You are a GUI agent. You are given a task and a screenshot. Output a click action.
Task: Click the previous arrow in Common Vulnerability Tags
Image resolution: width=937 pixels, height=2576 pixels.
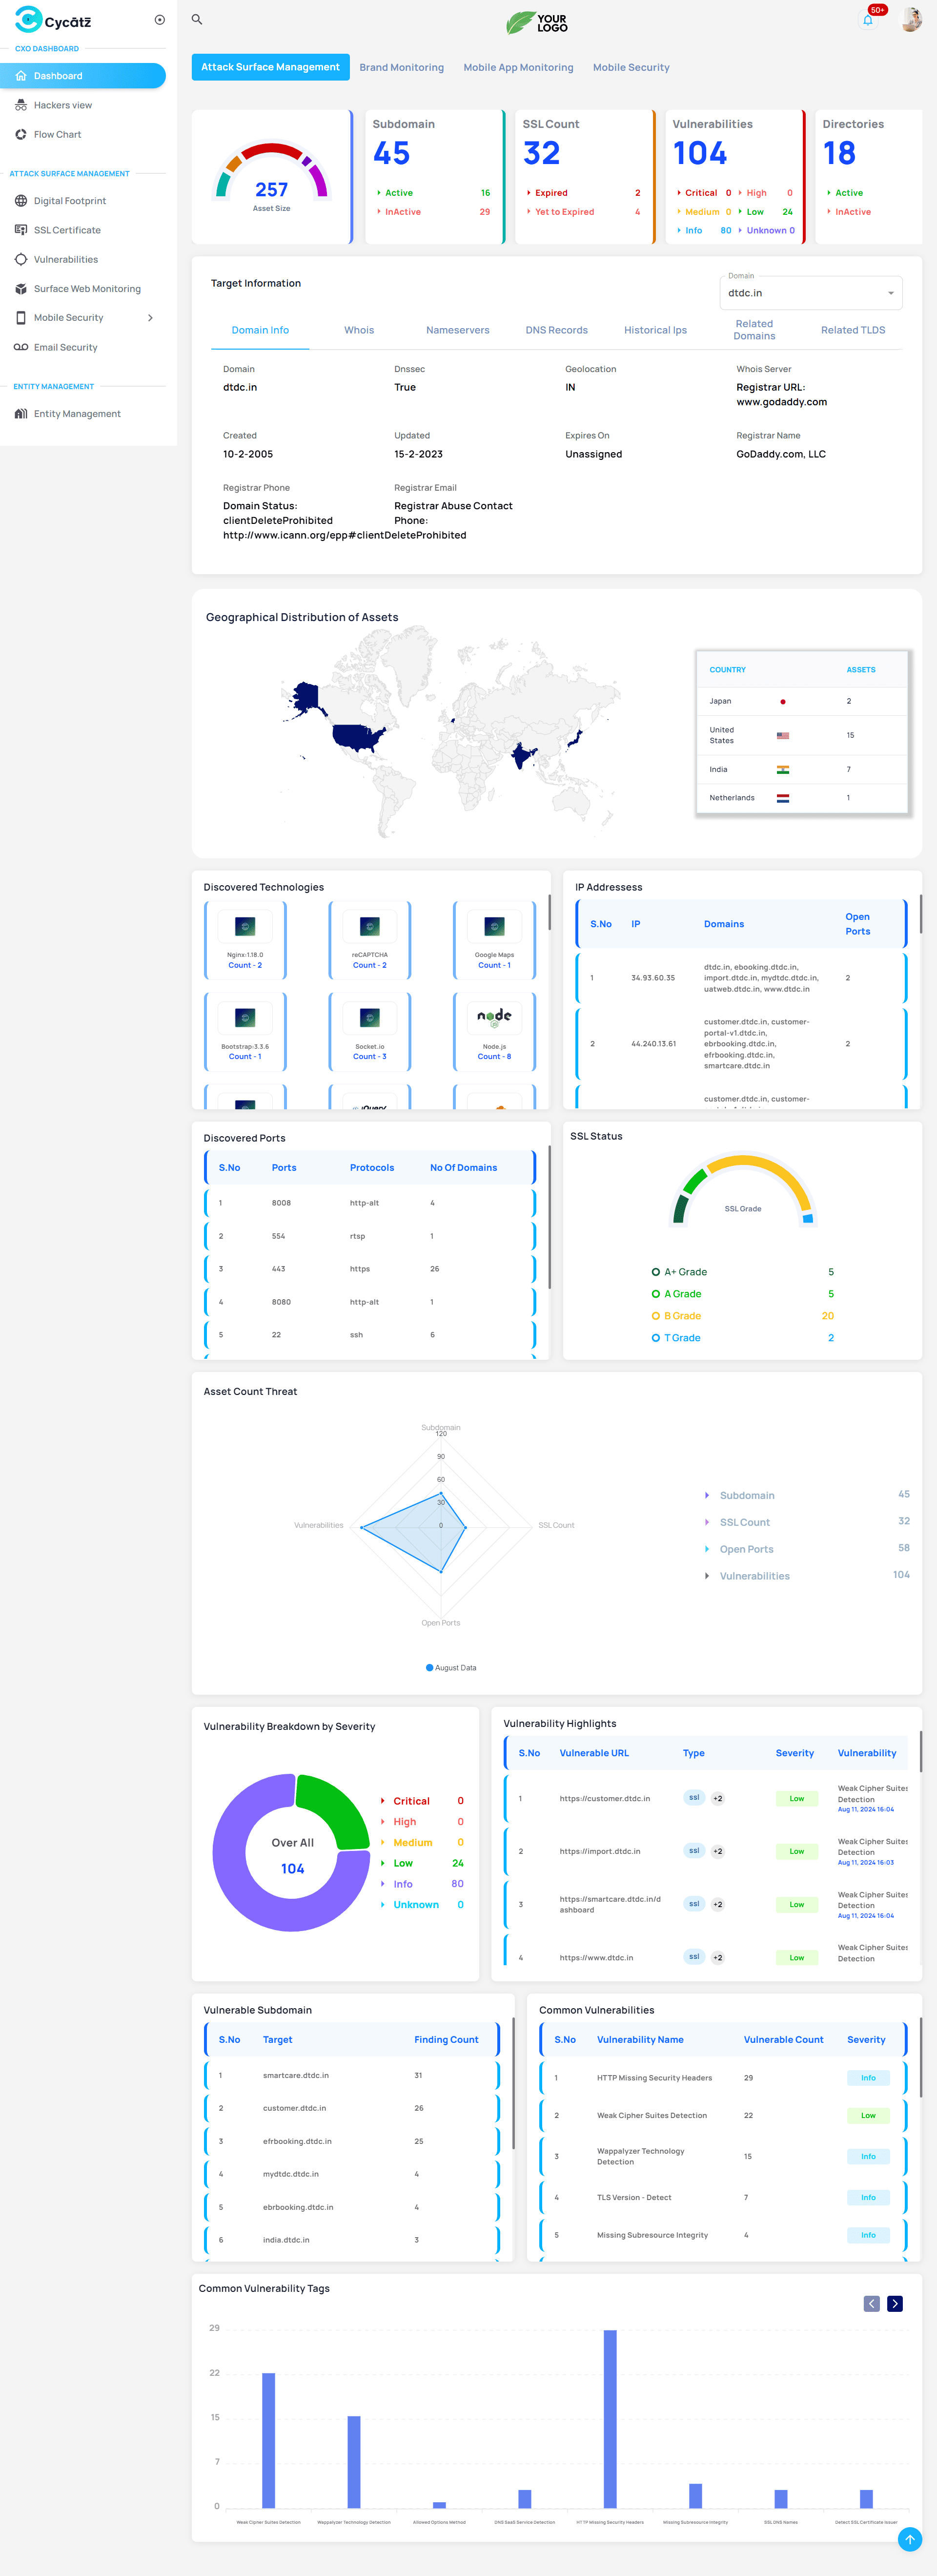(x=871, y=2304)
